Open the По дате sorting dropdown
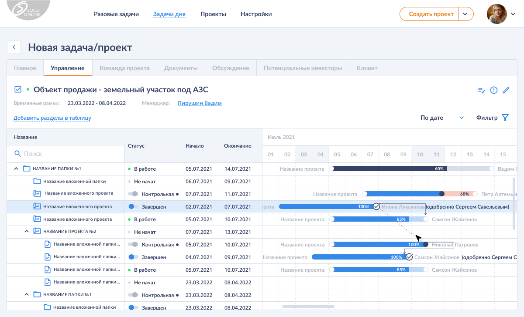 point(442,118)
